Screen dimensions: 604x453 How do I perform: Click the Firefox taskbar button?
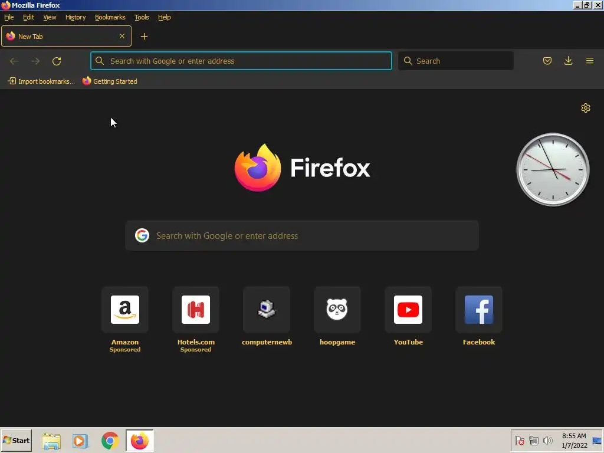coord(139,441)
